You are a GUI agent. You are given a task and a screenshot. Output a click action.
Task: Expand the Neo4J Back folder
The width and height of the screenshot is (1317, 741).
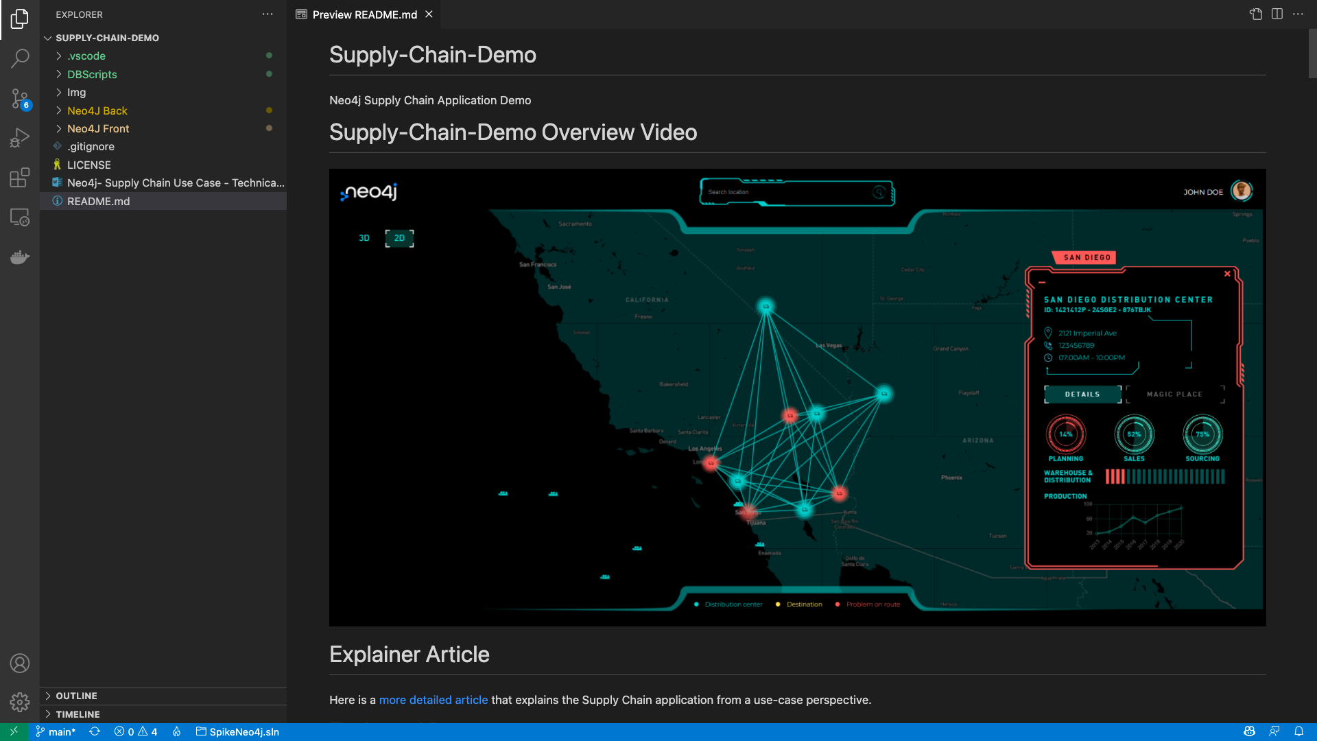[x=163, y=110]
